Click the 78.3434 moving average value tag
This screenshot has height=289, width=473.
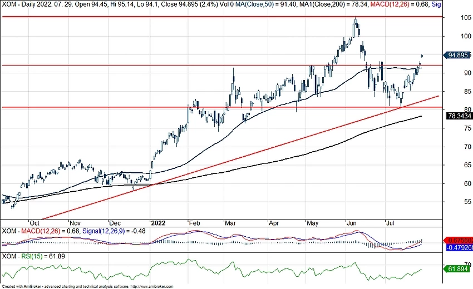pyautogui.click(x=459, y=116)
